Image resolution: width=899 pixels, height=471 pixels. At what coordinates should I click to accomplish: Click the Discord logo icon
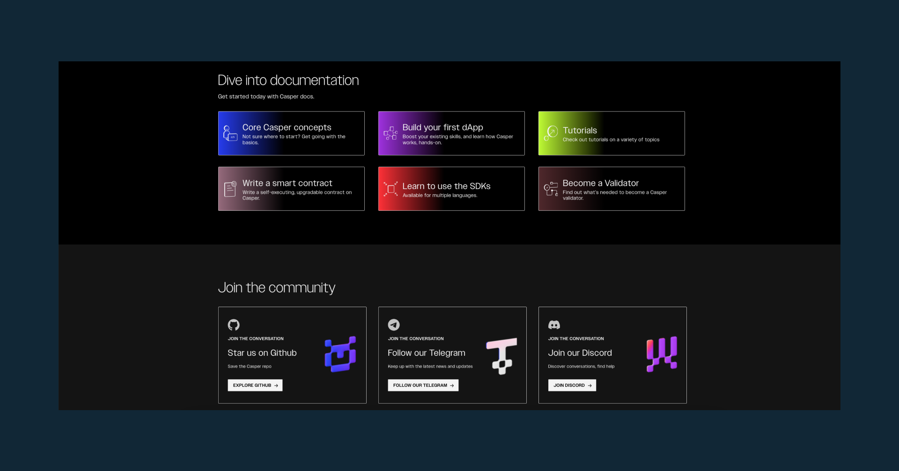(x=554, y=324)
